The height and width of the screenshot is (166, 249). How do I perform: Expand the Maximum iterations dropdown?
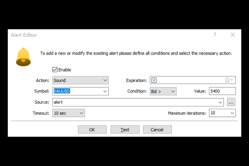(232, 113)
